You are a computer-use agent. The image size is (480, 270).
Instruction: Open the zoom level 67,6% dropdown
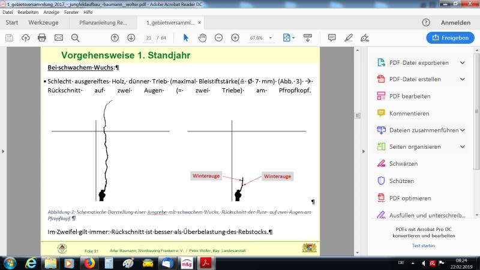coord(260,37)
